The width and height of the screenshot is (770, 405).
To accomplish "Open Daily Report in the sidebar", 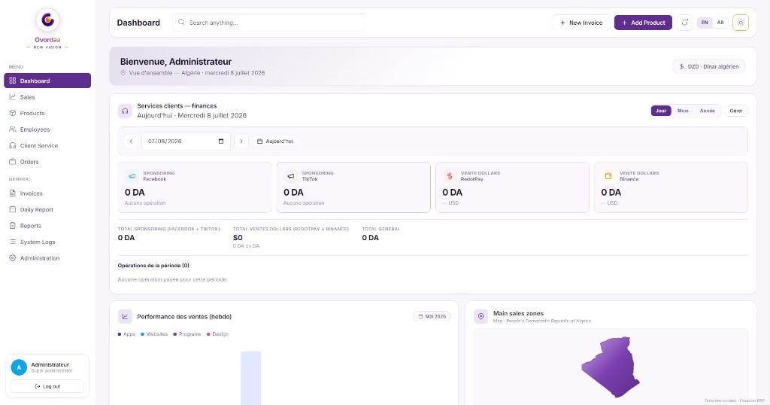I will (47, 209).
